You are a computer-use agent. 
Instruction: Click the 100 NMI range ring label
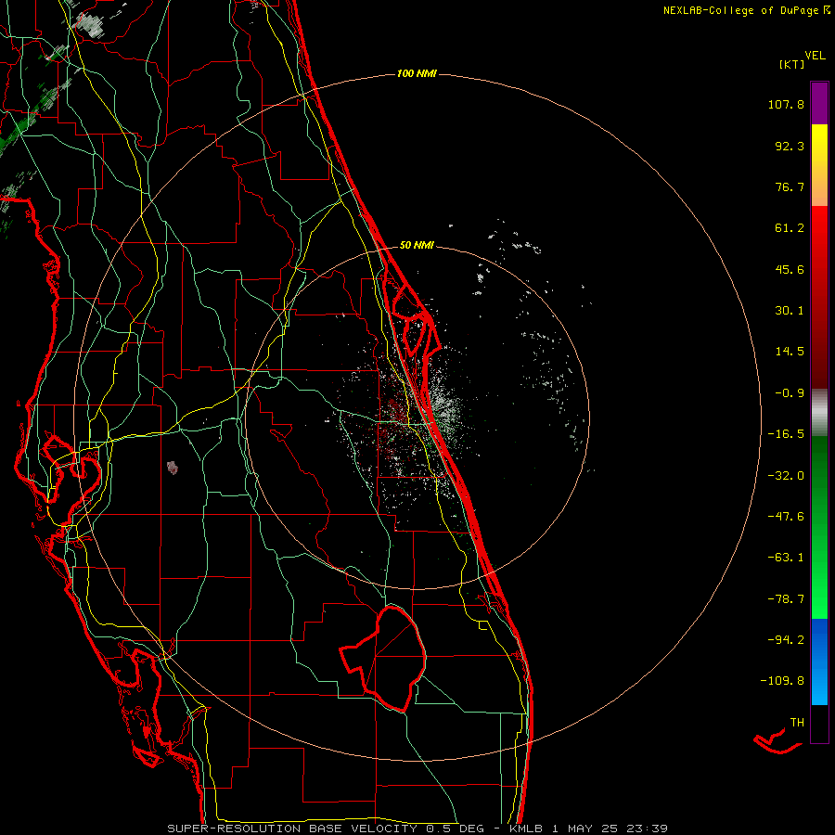tap(417, 73)
